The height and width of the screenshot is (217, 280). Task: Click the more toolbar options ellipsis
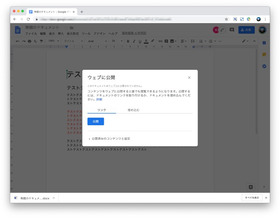220,41
